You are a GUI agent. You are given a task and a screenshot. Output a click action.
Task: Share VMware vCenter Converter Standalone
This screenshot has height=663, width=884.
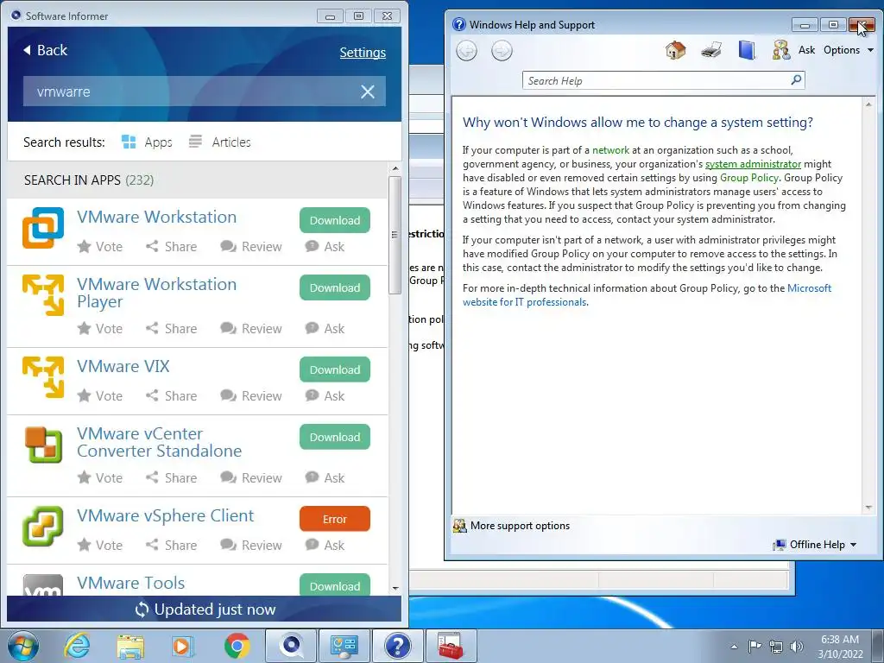click(x=172, y=477)
